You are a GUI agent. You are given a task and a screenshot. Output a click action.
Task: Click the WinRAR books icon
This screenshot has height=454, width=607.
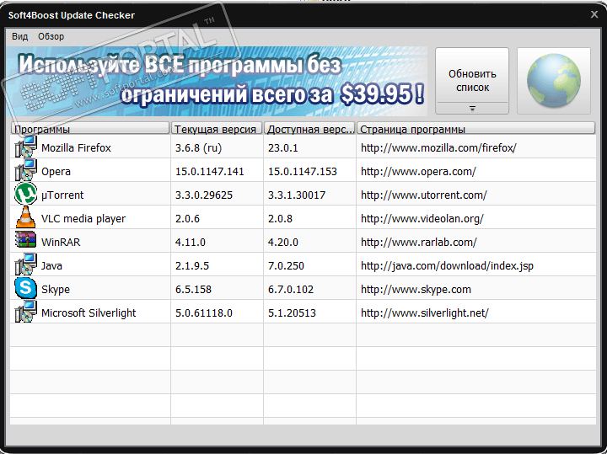tap(25, 240)
